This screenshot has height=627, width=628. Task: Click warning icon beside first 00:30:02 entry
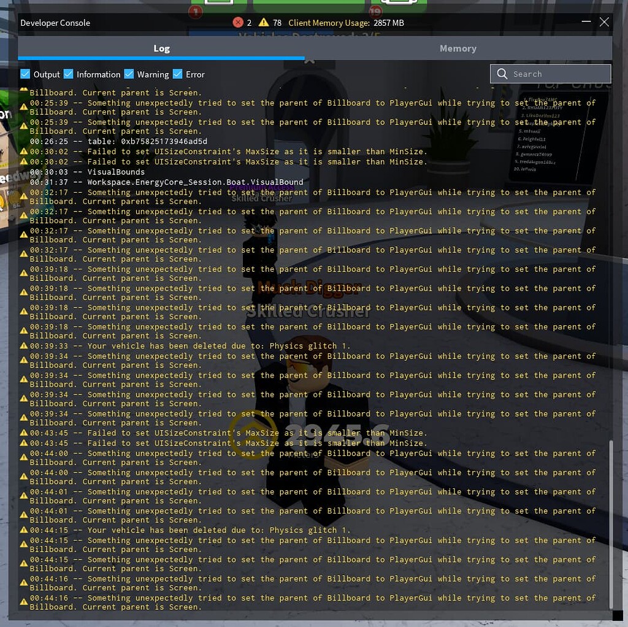tap(23, 152)
